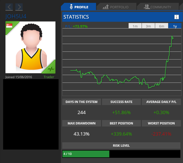Image resolution: width=183 pixels, height=163 pixels.
Task: Click the risk level 4/10 bar
Action: [x=86, y=154]
